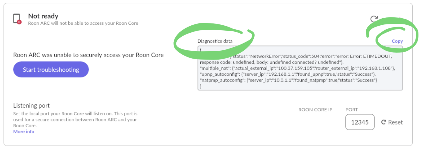424x152 pixels.
Task: Click the Listening port heading
Action: click(31, 106)
